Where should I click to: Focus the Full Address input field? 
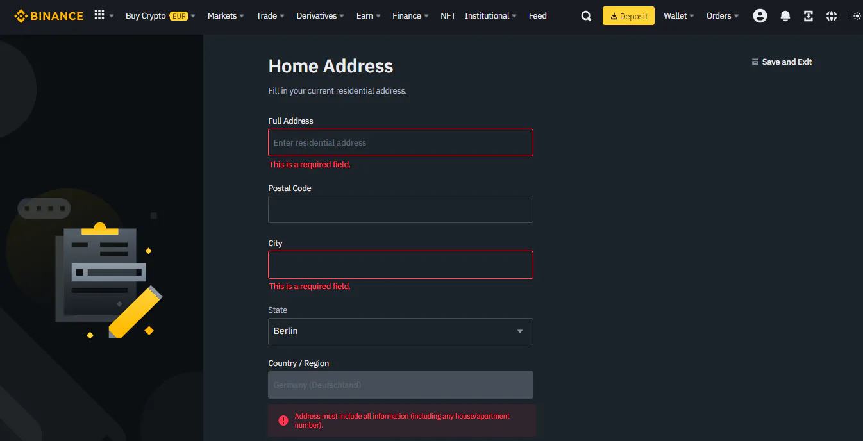pos(401,142)
